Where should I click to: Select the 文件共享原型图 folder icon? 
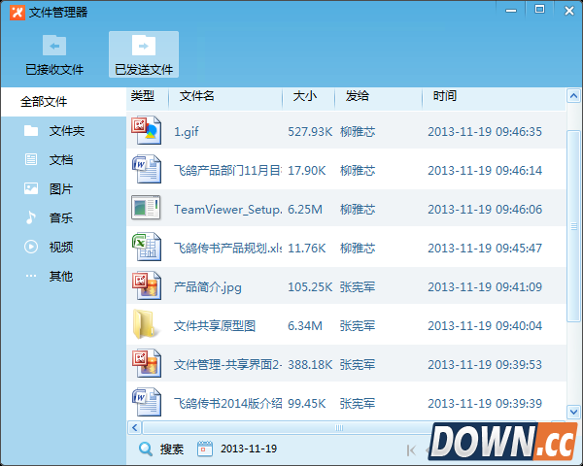[145, 325]
